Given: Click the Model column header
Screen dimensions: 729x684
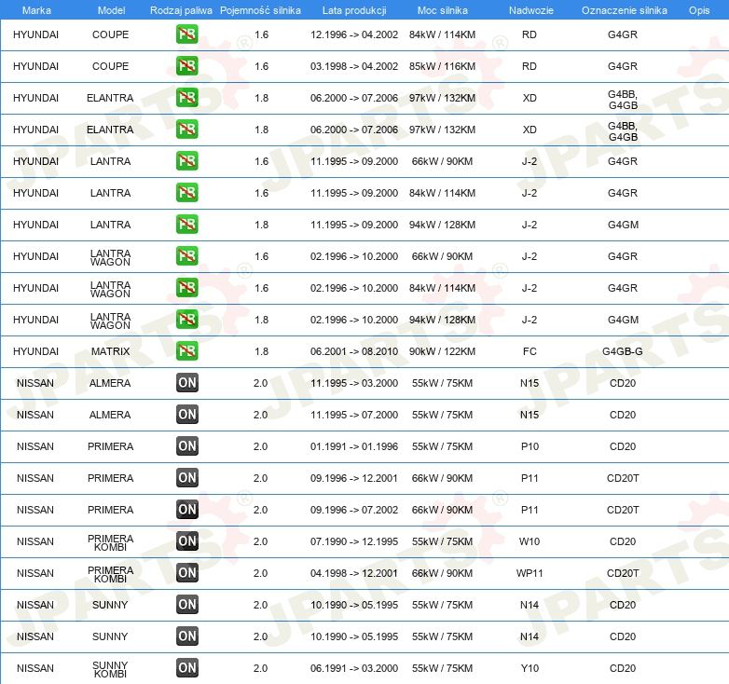Looking at the screenshot, I should (x=111, y=10).
